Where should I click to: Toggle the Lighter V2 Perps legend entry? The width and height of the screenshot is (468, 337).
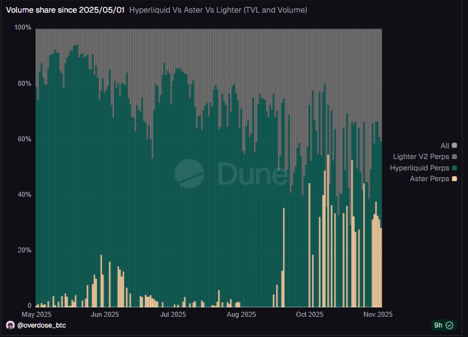click(424, 157)
